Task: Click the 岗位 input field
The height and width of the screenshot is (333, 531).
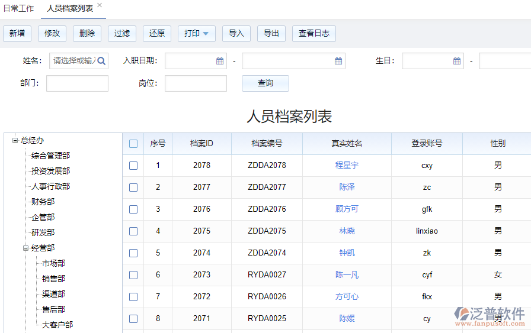Action: pos(196,83)
